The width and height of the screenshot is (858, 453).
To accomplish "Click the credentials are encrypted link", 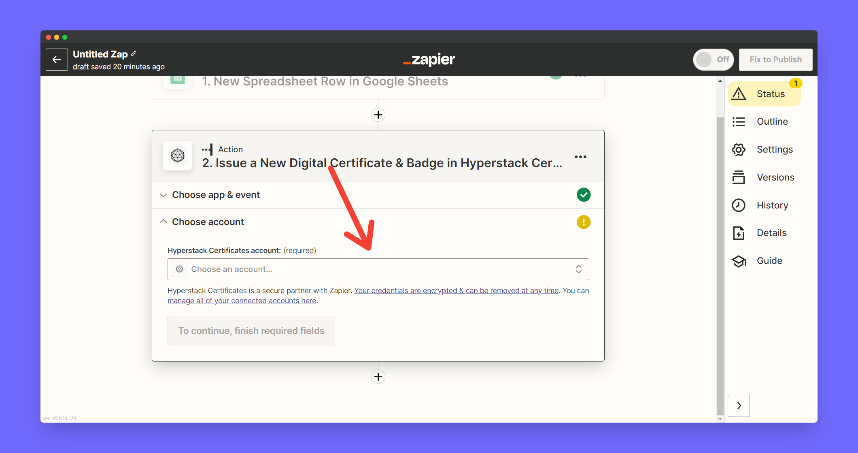I will 456,291.
